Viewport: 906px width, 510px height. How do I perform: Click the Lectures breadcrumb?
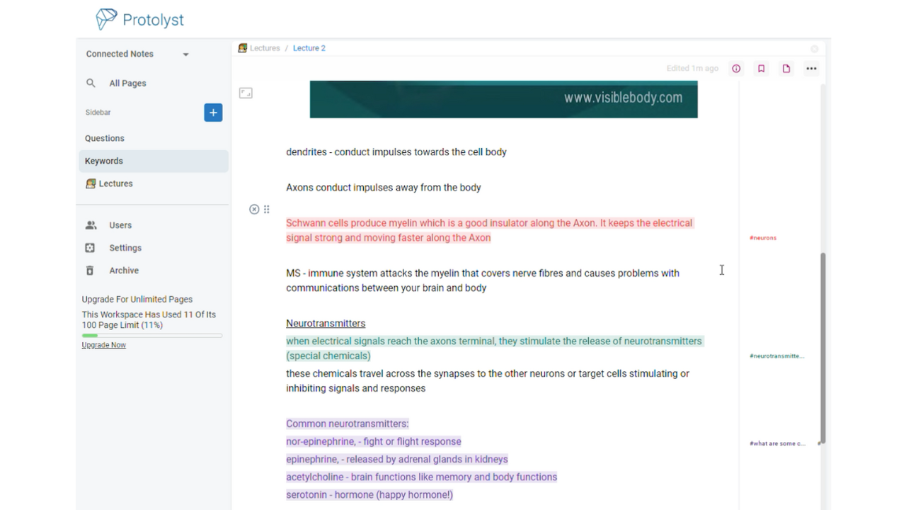tap(265, 47)
